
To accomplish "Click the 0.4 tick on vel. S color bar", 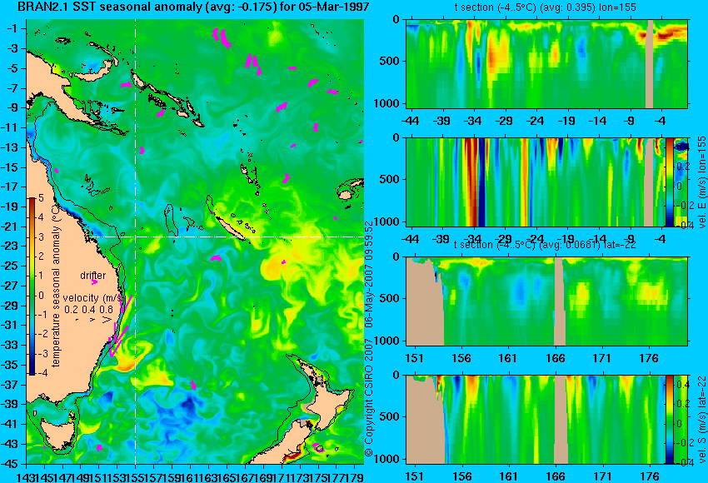I will [682, 384].
